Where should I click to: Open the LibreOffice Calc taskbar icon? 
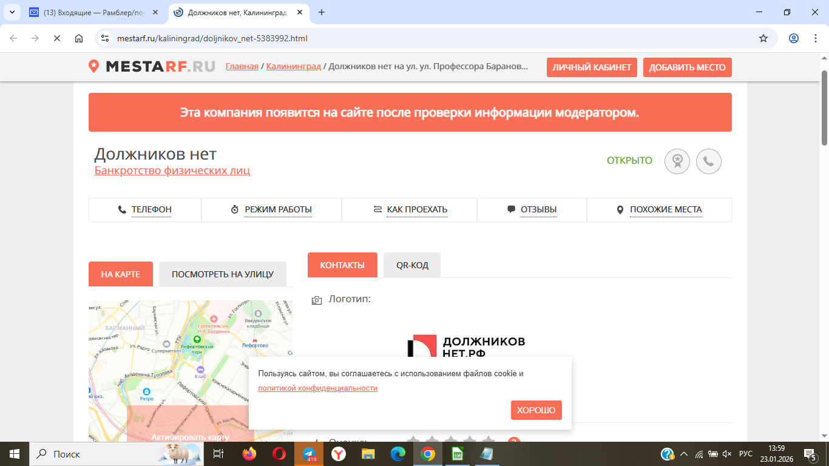point(458,454)
